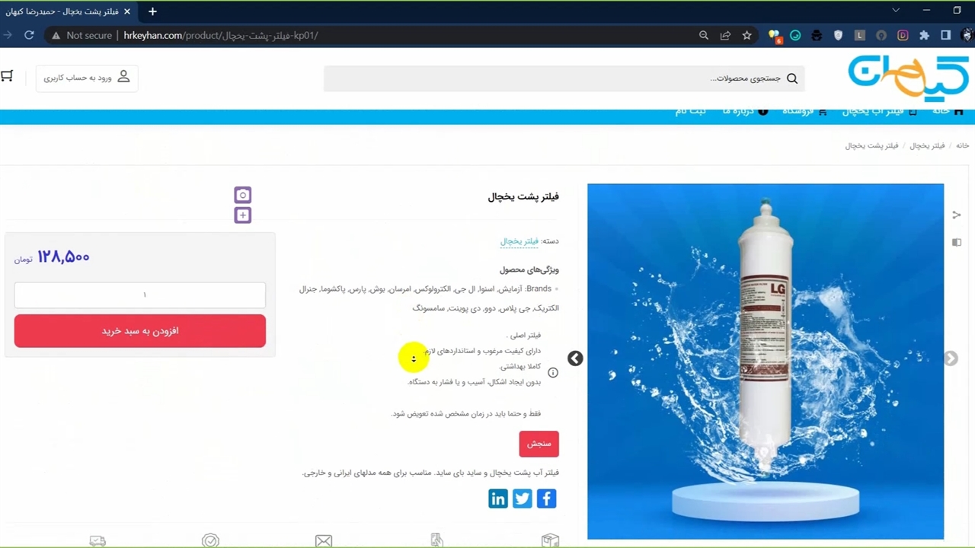Share product on Facebook
Screen dimensions: 975x548
pos(546,499)
